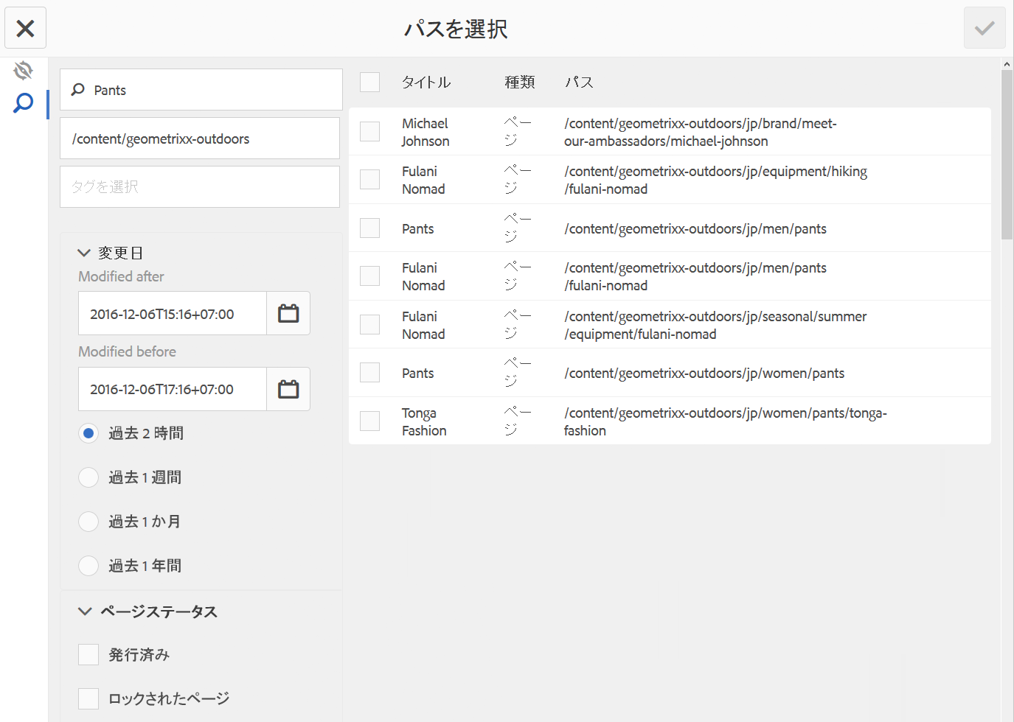Viewport: 1014px width, 722px height.
Task: Edit the Modified after date field
Action: coord(173,313)
